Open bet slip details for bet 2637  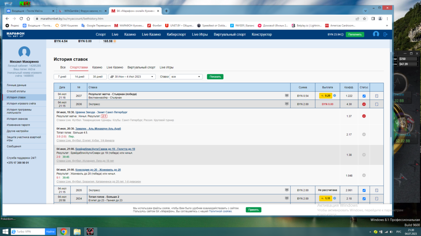(376, 96)
